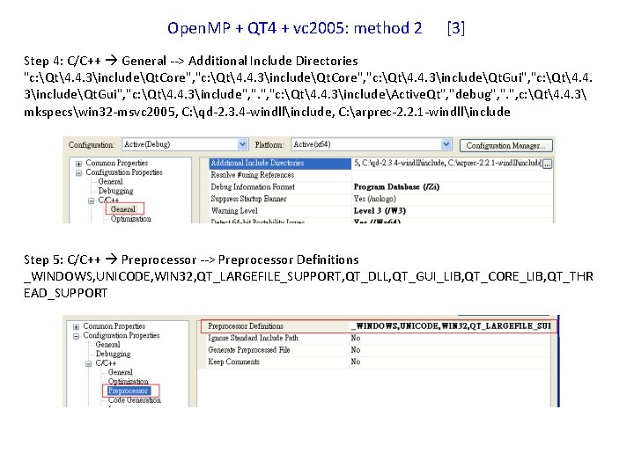The height and width of the screenshot is (475, 634).
Task: Select highlighted General under C/C++ in upper tree
Action: (123, 209)
